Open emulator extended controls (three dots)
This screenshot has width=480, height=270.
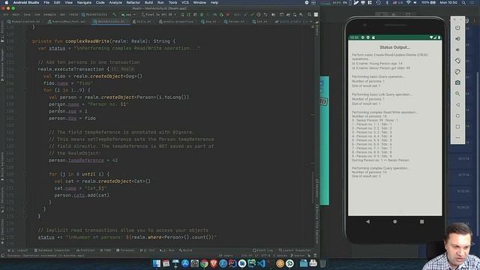tap(457, 138)
